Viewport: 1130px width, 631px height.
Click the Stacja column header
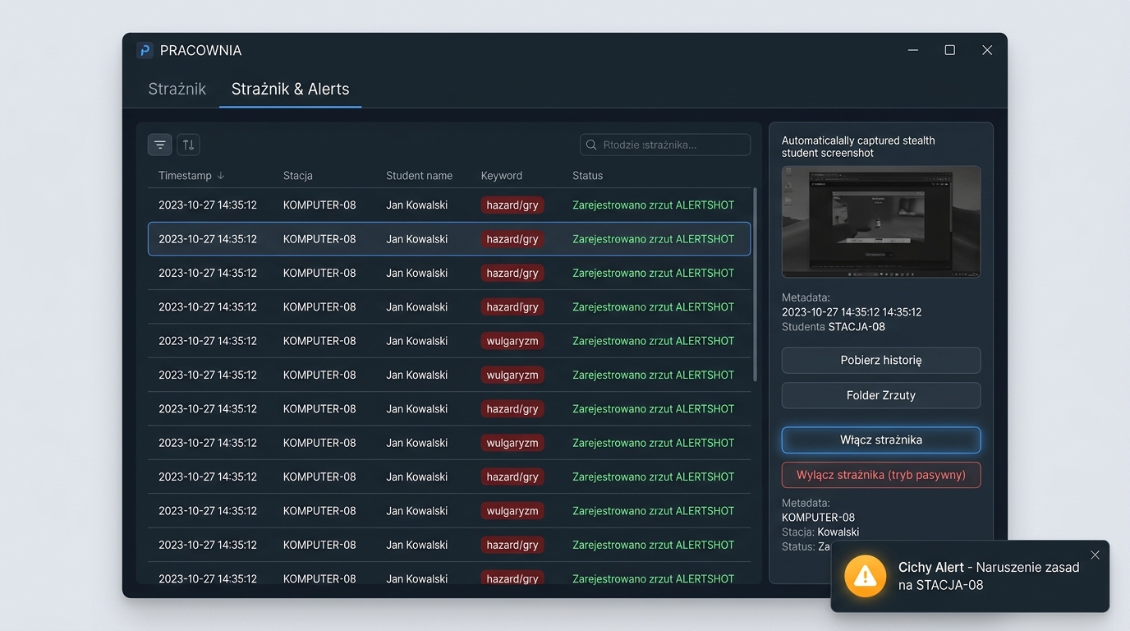click(298, 176)
